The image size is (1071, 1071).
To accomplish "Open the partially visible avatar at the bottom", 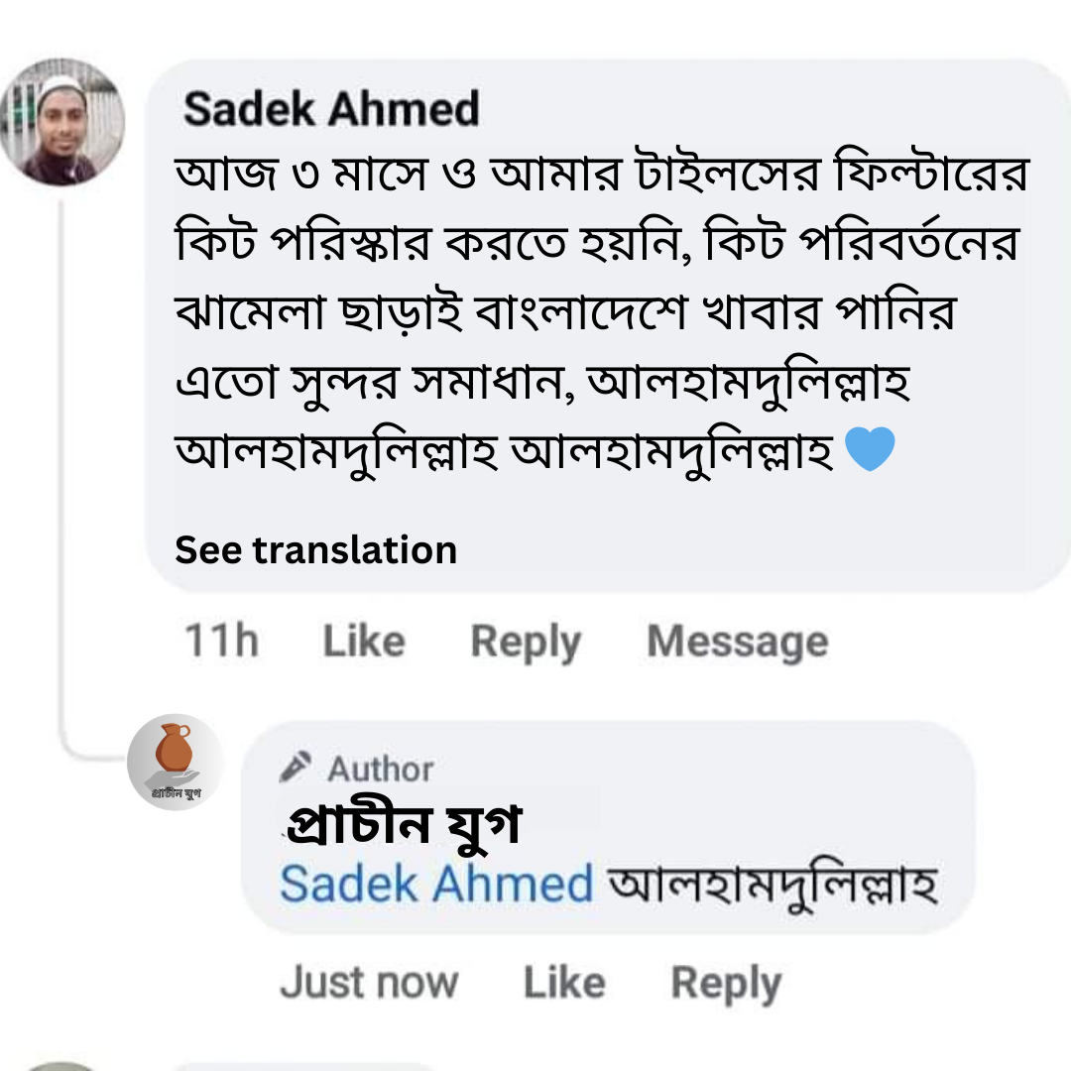I will point(61,1065).
